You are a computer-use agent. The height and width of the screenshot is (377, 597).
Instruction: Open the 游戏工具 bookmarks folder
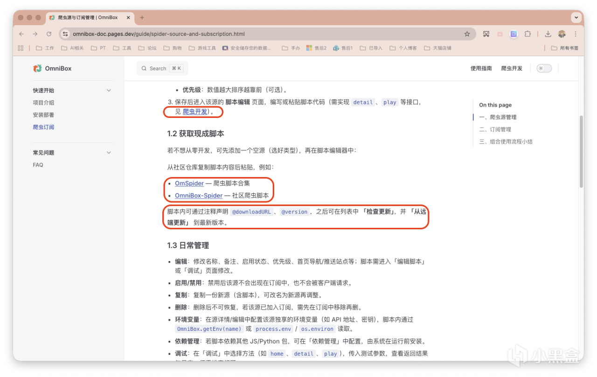point(202,48)
